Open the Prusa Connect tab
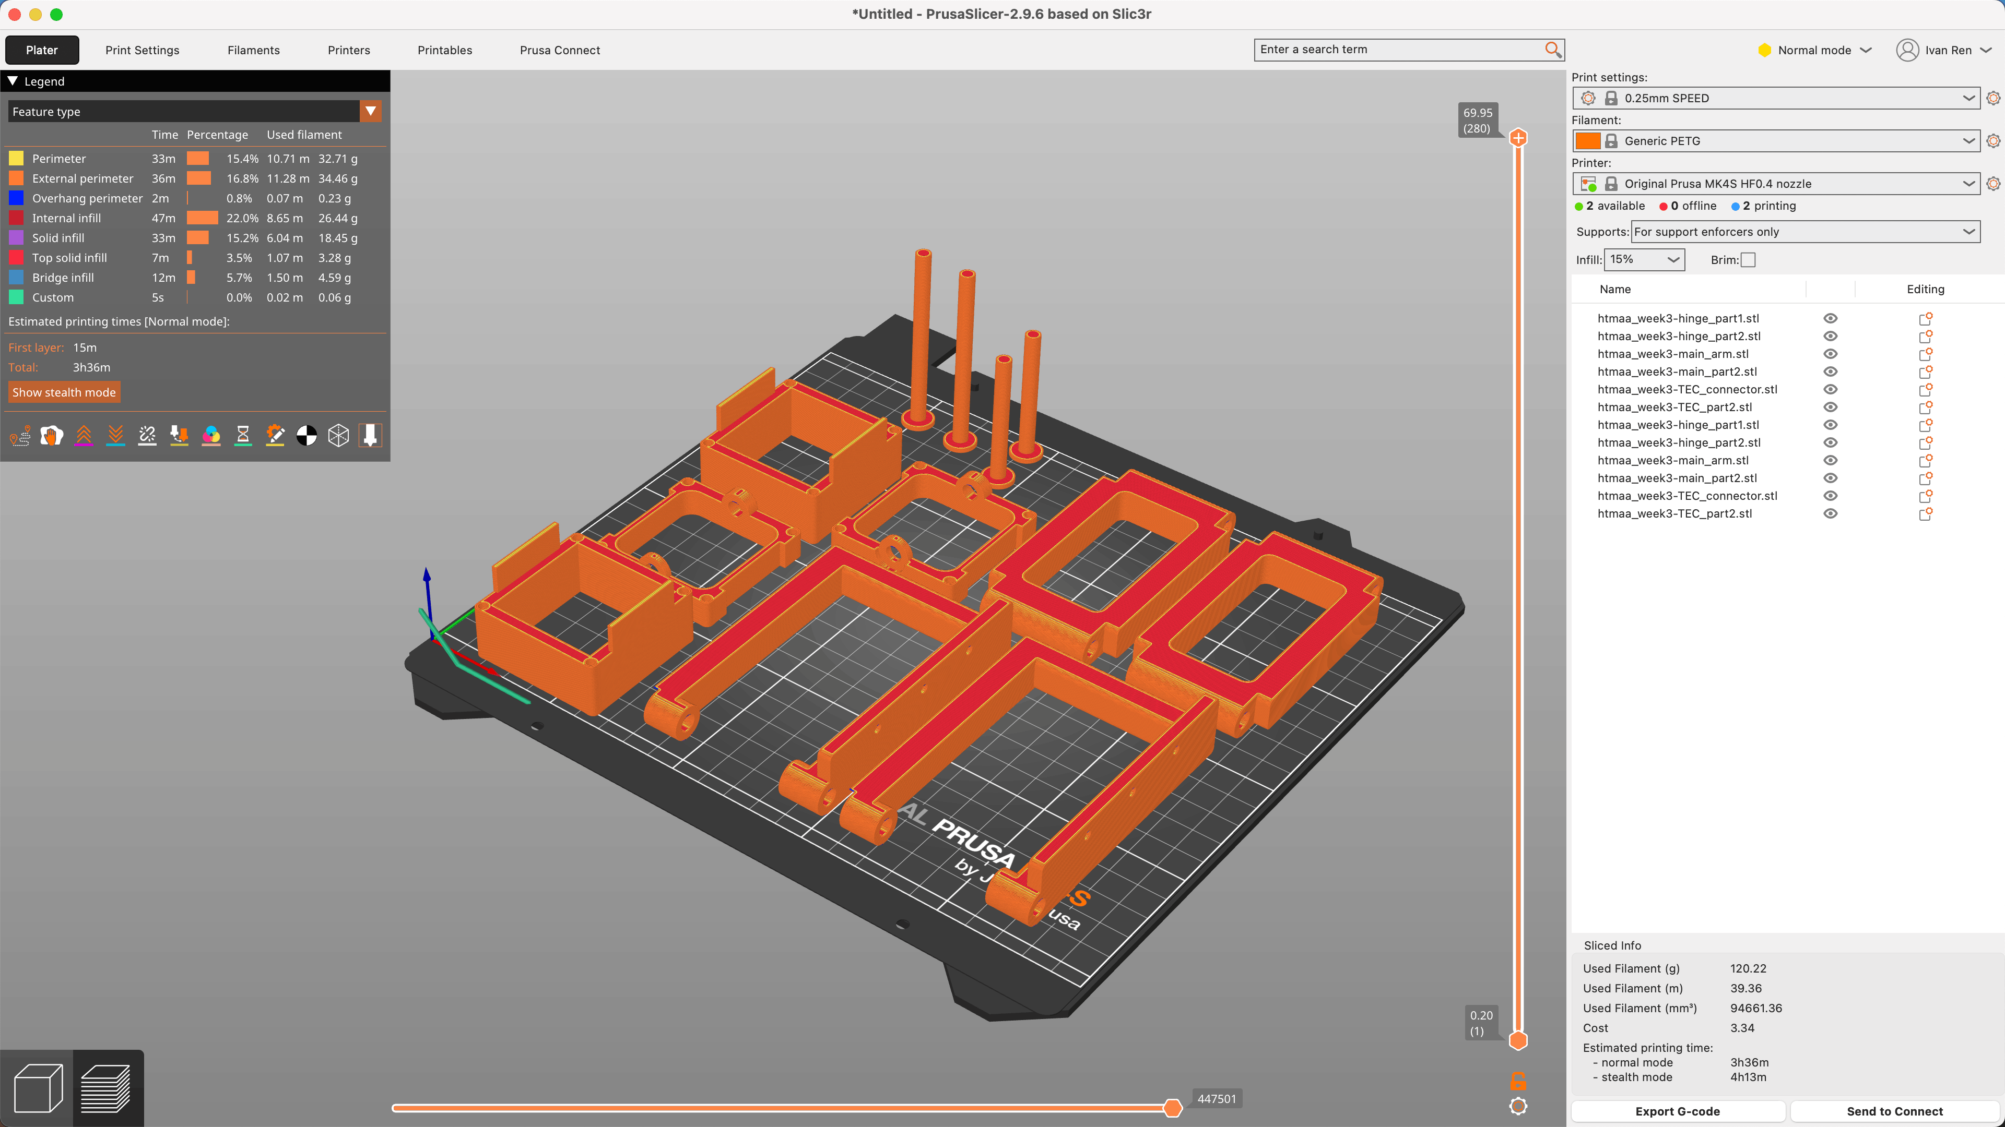Viewport: 2005px width, 1127px height. [560, 50]
